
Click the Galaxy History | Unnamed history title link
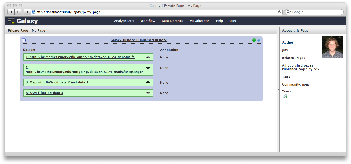(138, 40)
